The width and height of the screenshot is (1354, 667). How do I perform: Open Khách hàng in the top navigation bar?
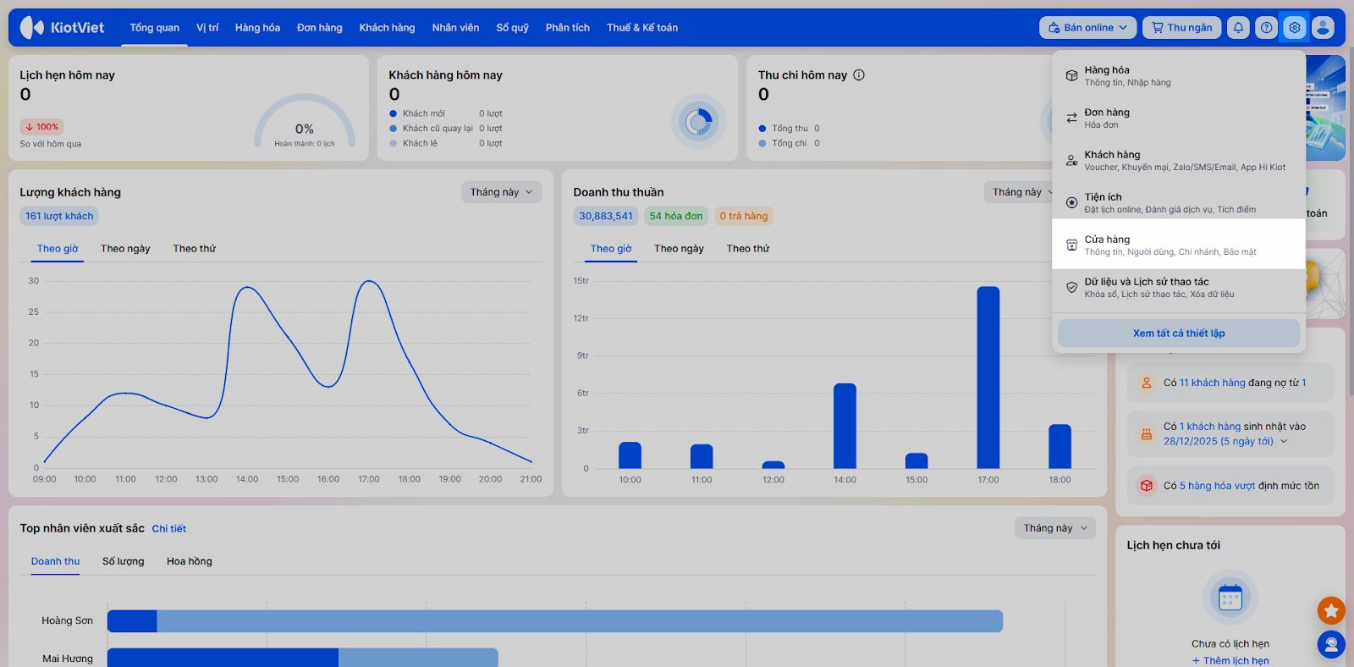point(387,28)
